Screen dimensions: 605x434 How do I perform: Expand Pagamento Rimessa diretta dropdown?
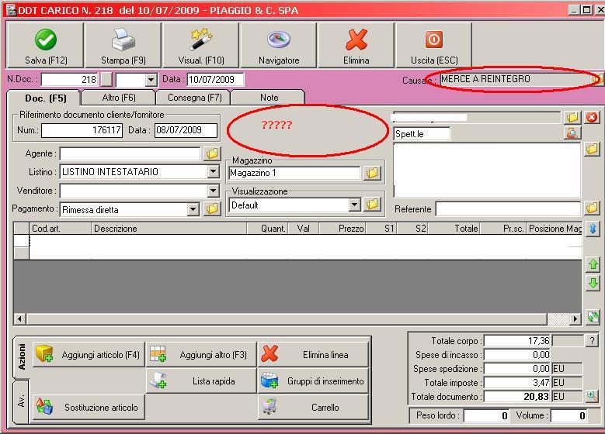coord(193,209)
